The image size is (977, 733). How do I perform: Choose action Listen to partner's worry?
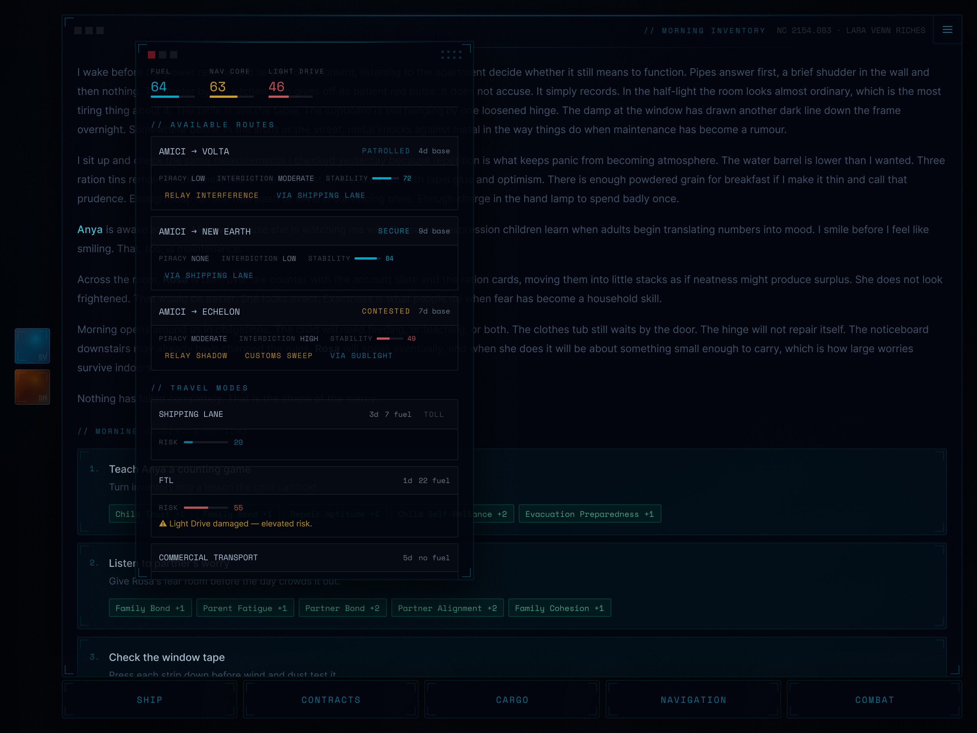coord(512,586)
